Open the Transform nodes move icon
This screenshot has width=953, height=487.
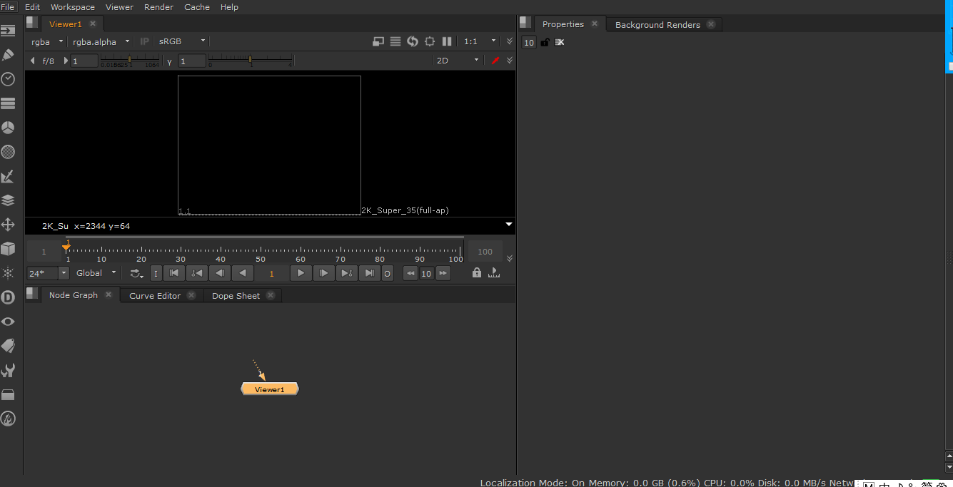pos(8,225)
